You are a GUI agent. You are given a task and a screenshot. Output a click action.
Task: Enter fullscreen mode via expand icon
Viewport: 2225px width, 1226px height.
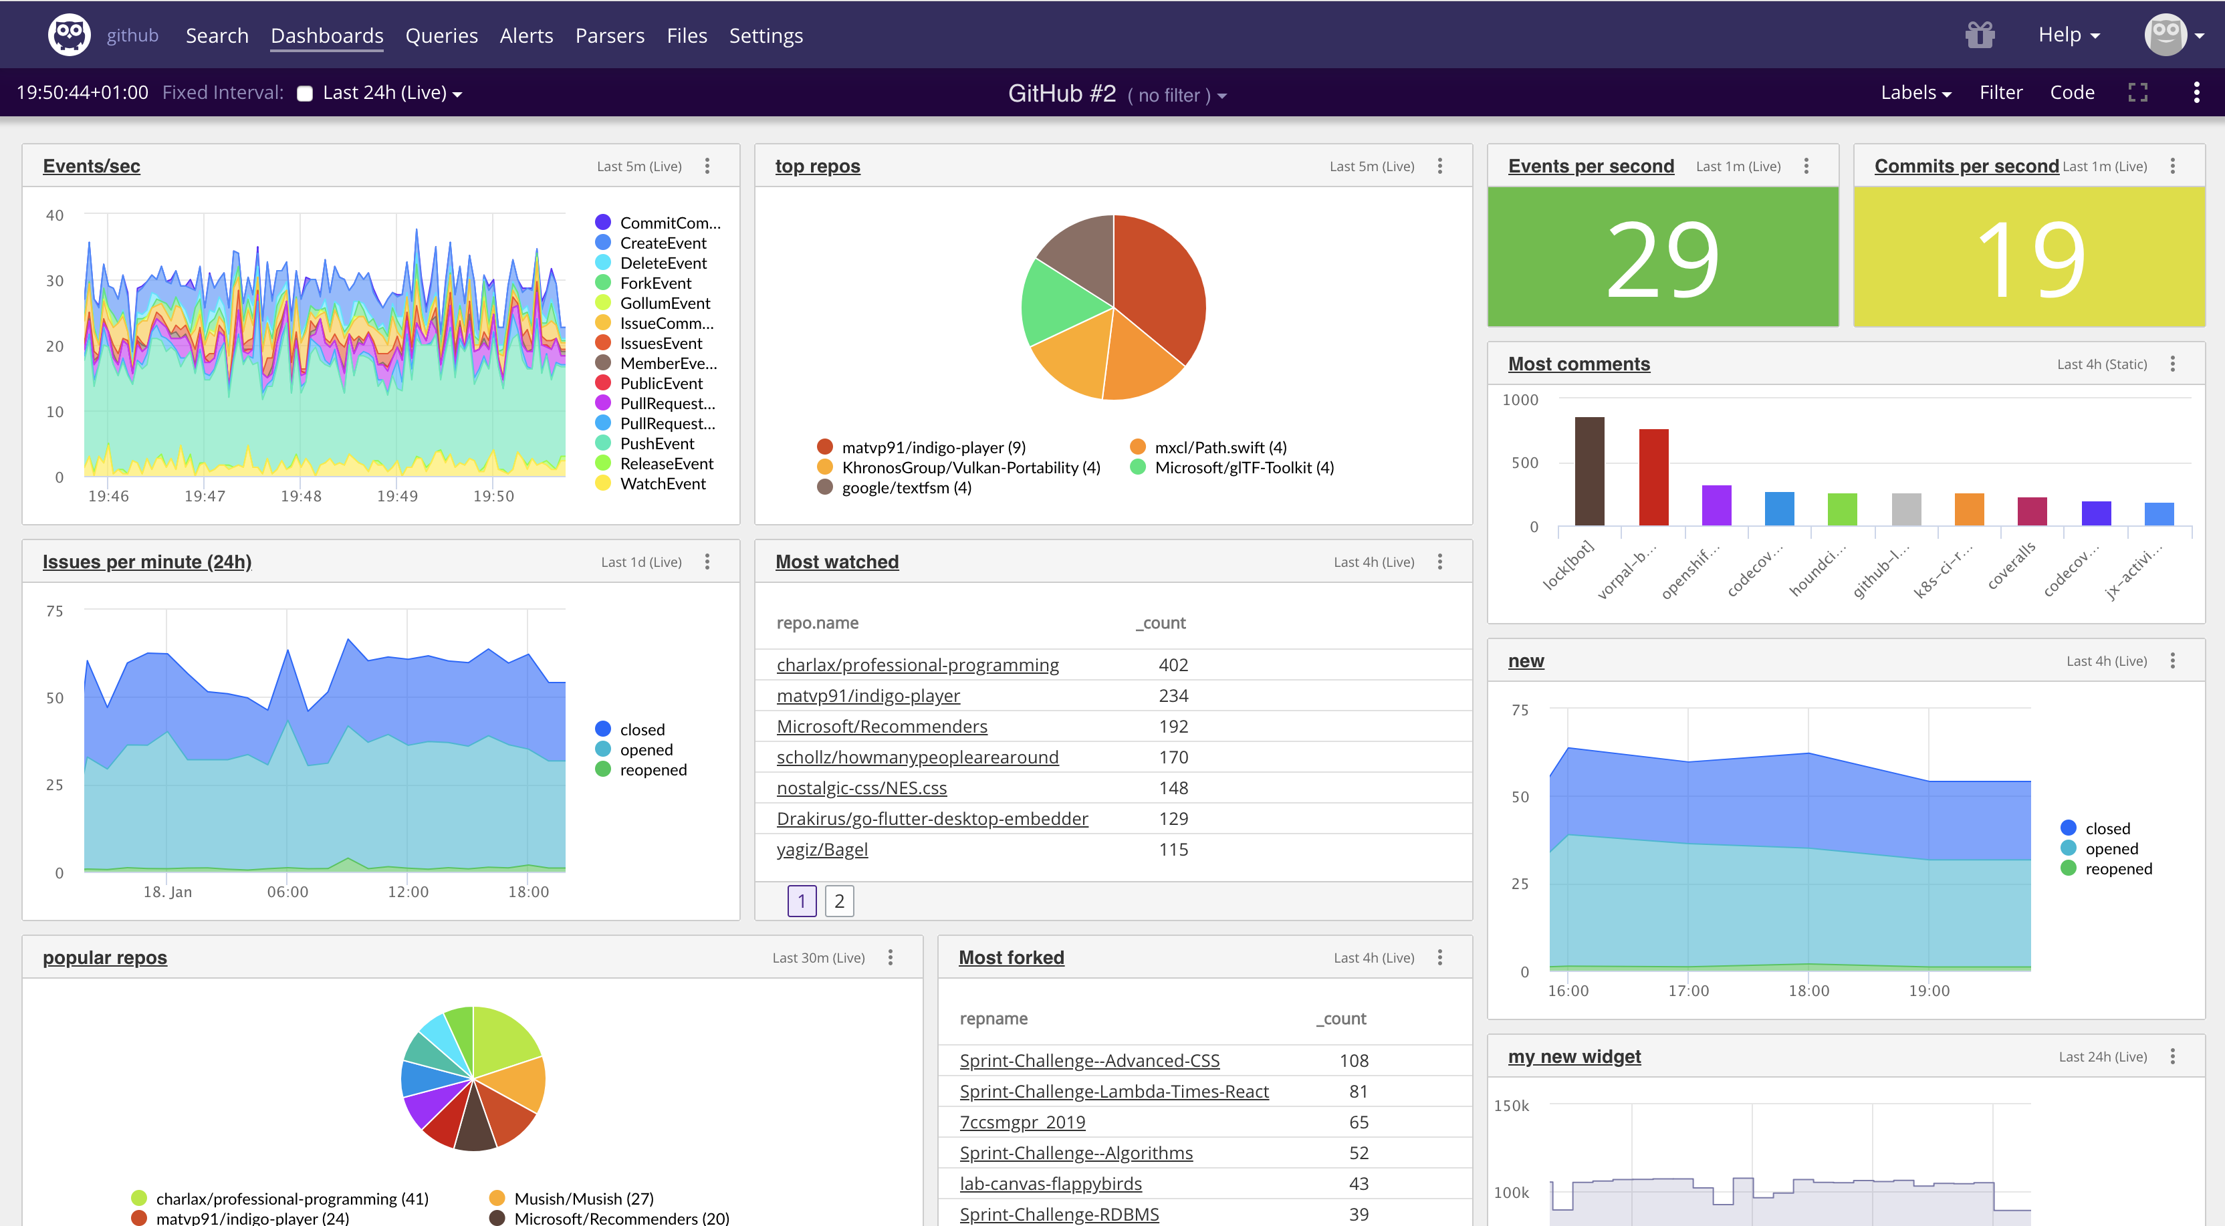coord(2137,92)
